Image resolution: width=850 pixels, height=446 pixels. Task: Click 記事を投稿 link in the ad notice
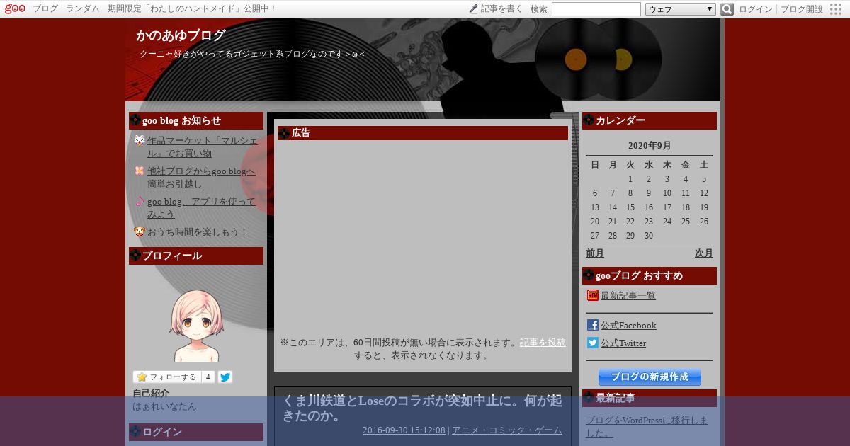(543, 342)
